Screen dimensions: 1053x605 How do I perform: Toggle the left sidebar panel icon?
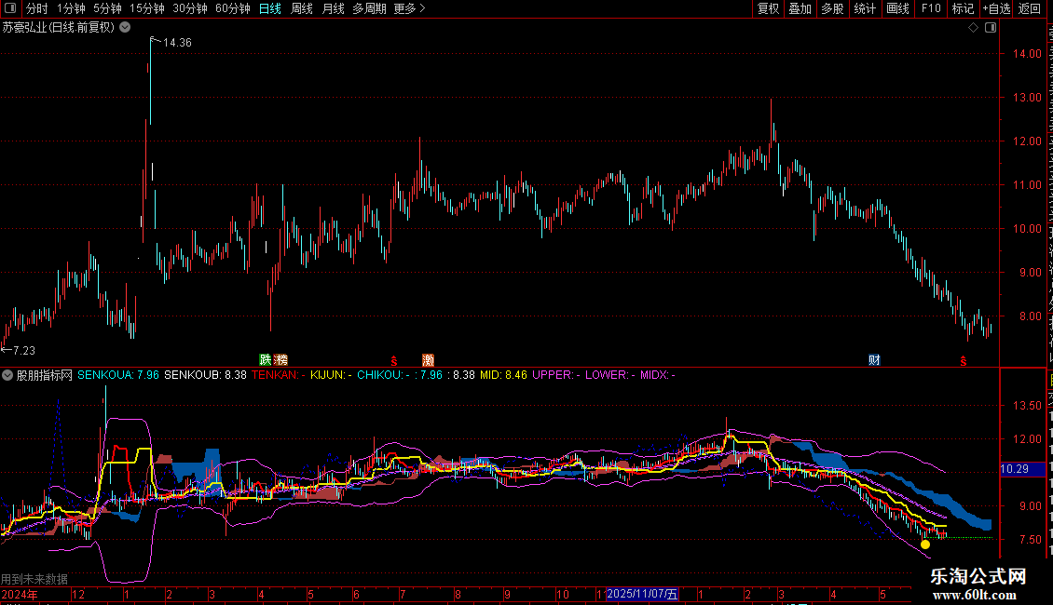pyautogui.click(x=10, y=8)
